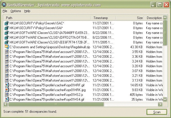Screen dimensions: 171x118
Task: Click the horizontal scrollbar thumb
Action: [56, 104]
